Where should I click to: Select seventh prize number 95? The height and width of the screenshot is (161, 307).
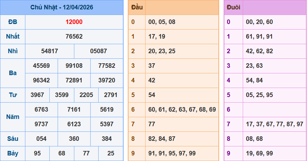click(38, 153)
